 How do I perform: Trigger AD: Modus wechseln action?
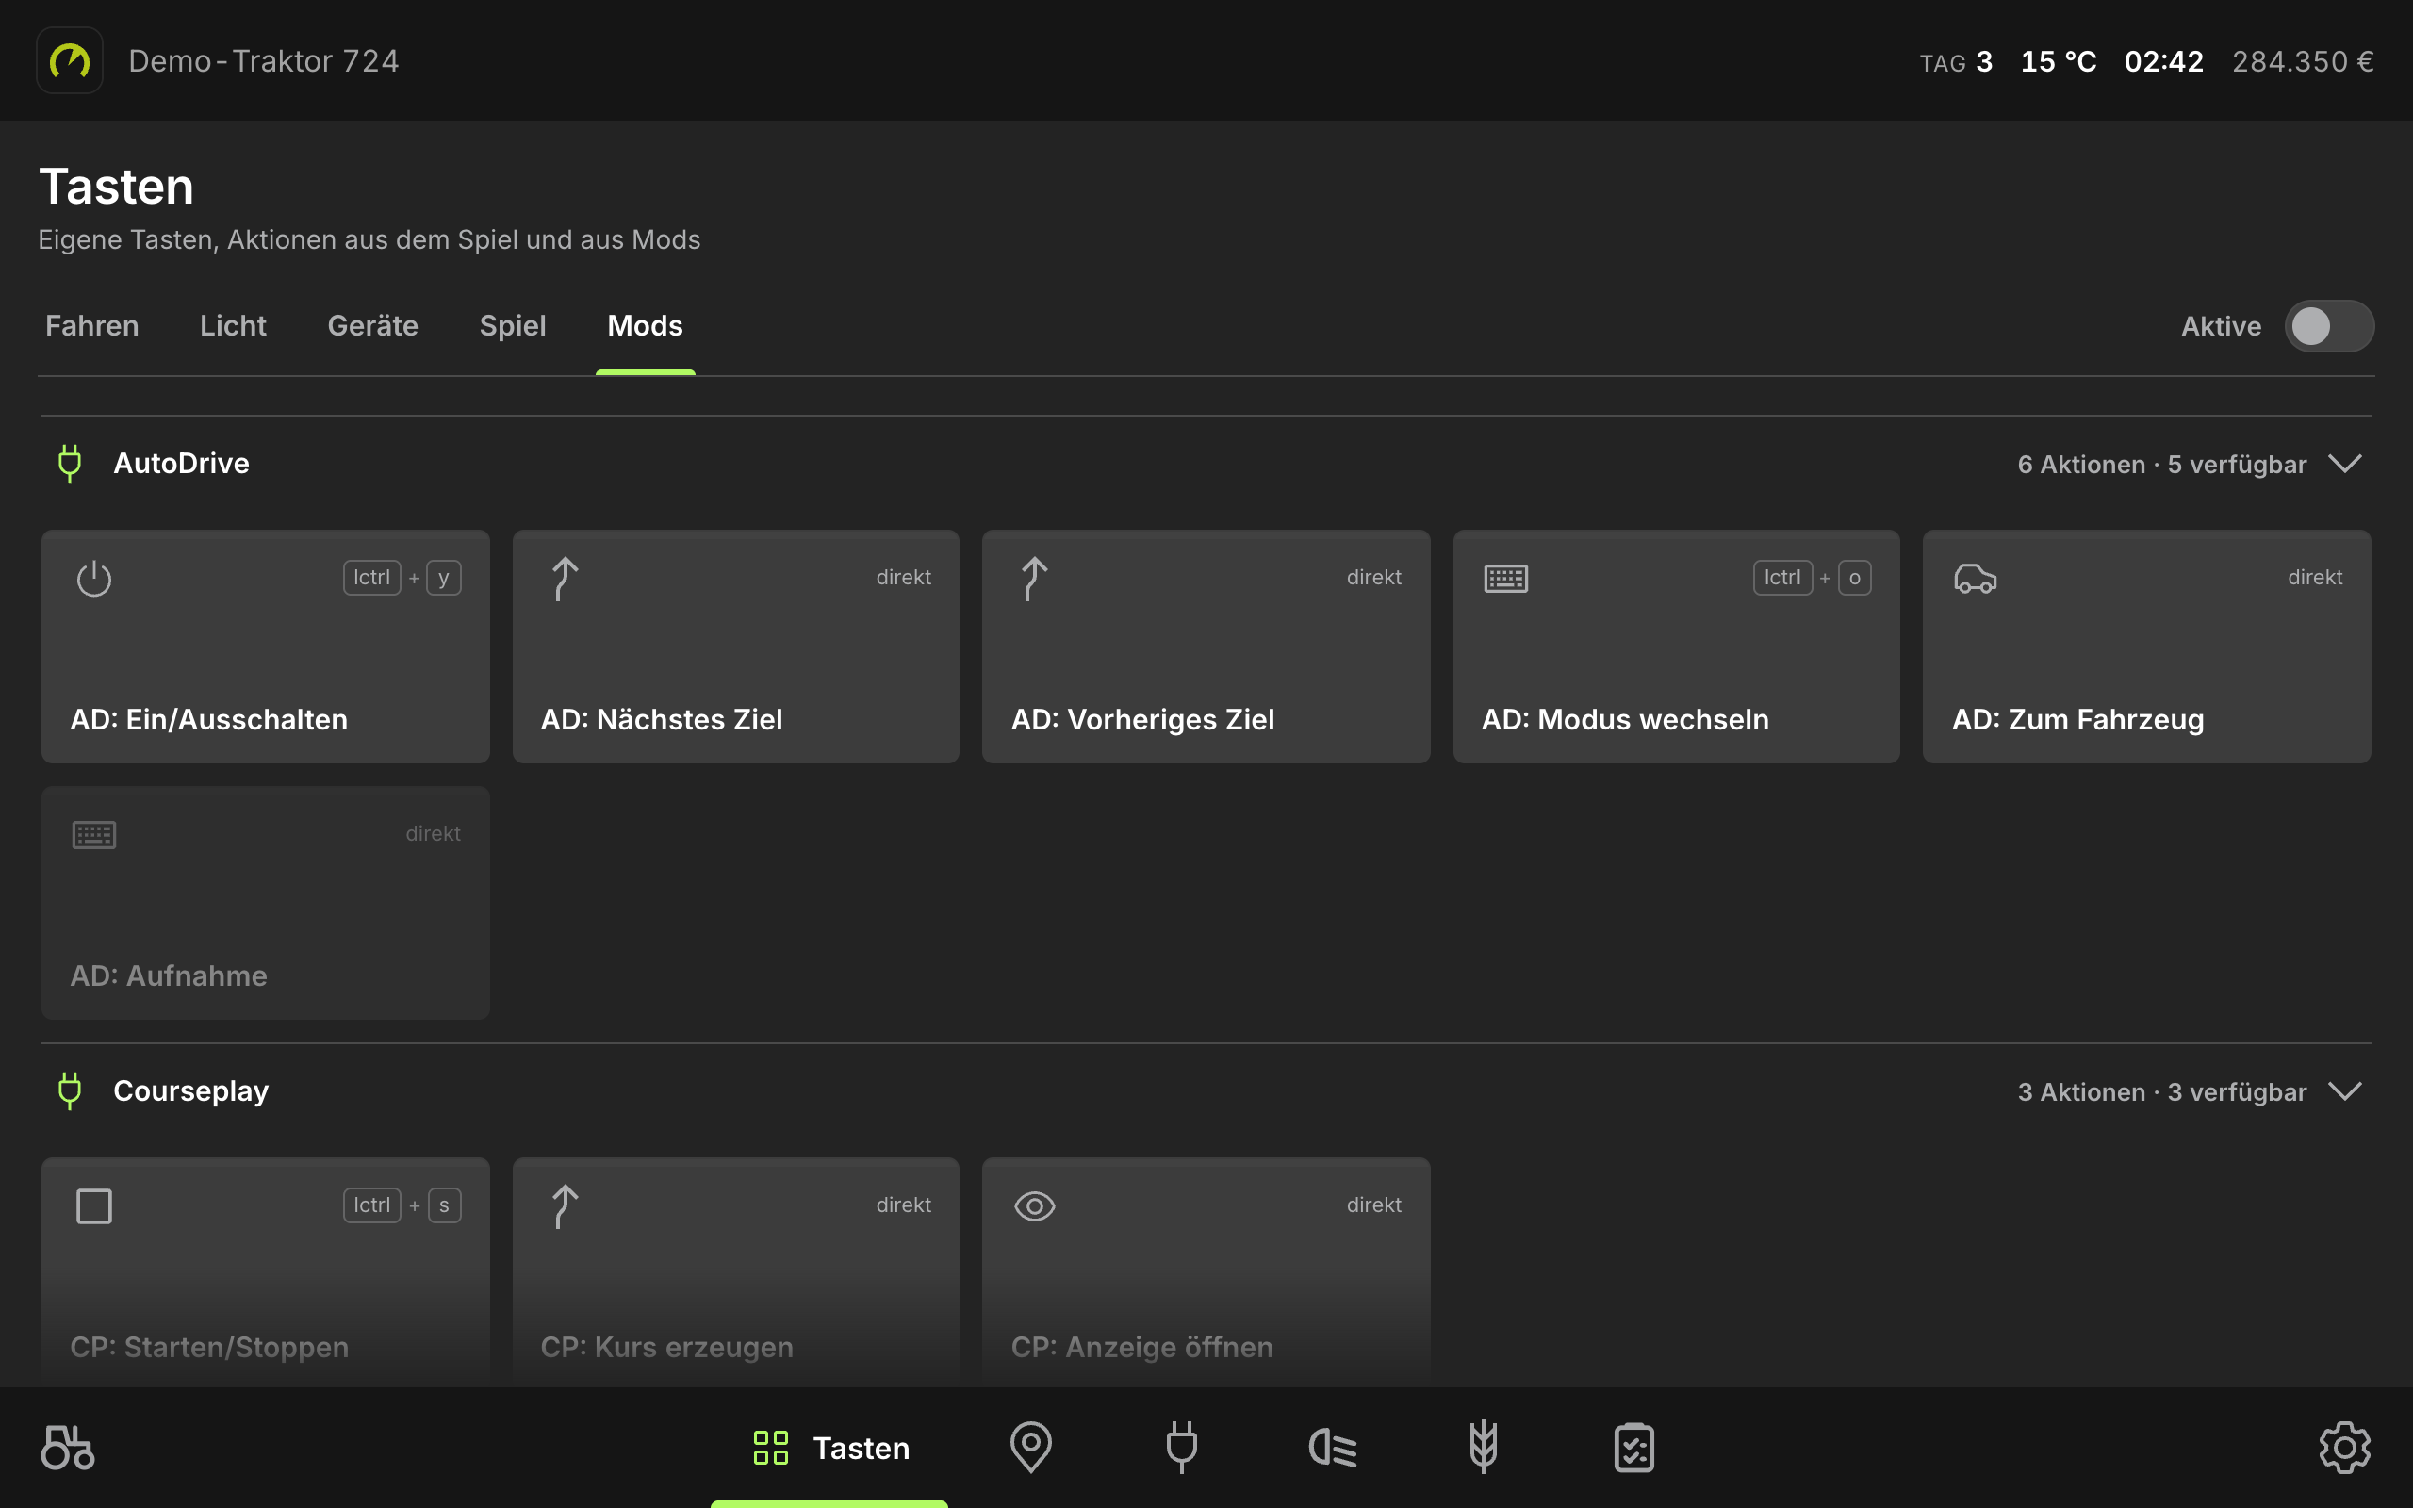click(x=1676, y=647)
